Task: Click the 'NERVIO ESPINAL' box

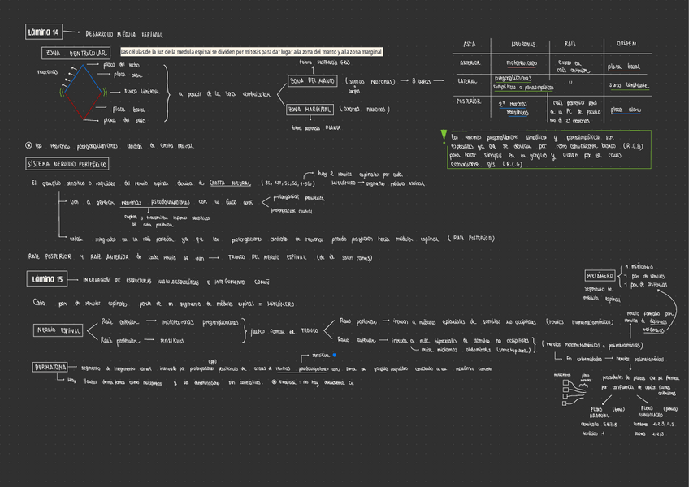Action: pos(58,330)
